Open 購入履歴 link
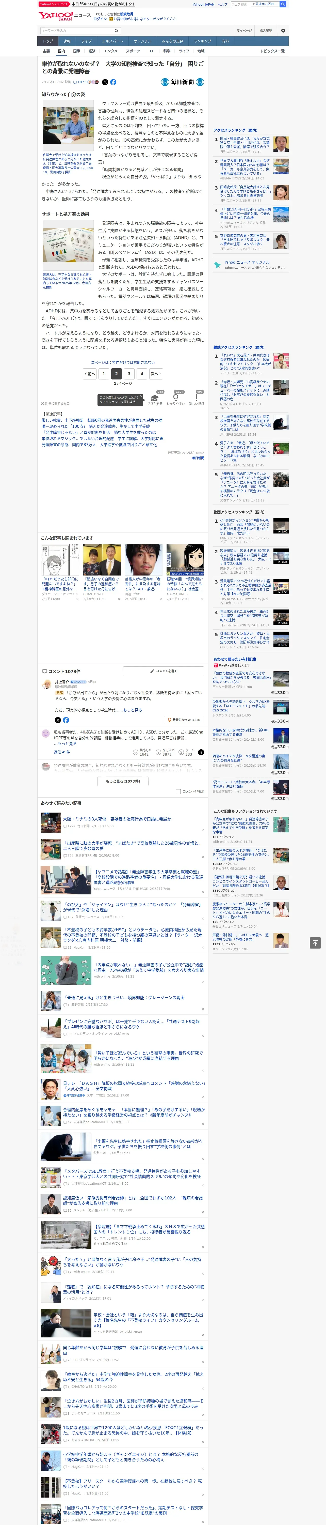This screenshot has width=326, height=1525. [266, 31]
